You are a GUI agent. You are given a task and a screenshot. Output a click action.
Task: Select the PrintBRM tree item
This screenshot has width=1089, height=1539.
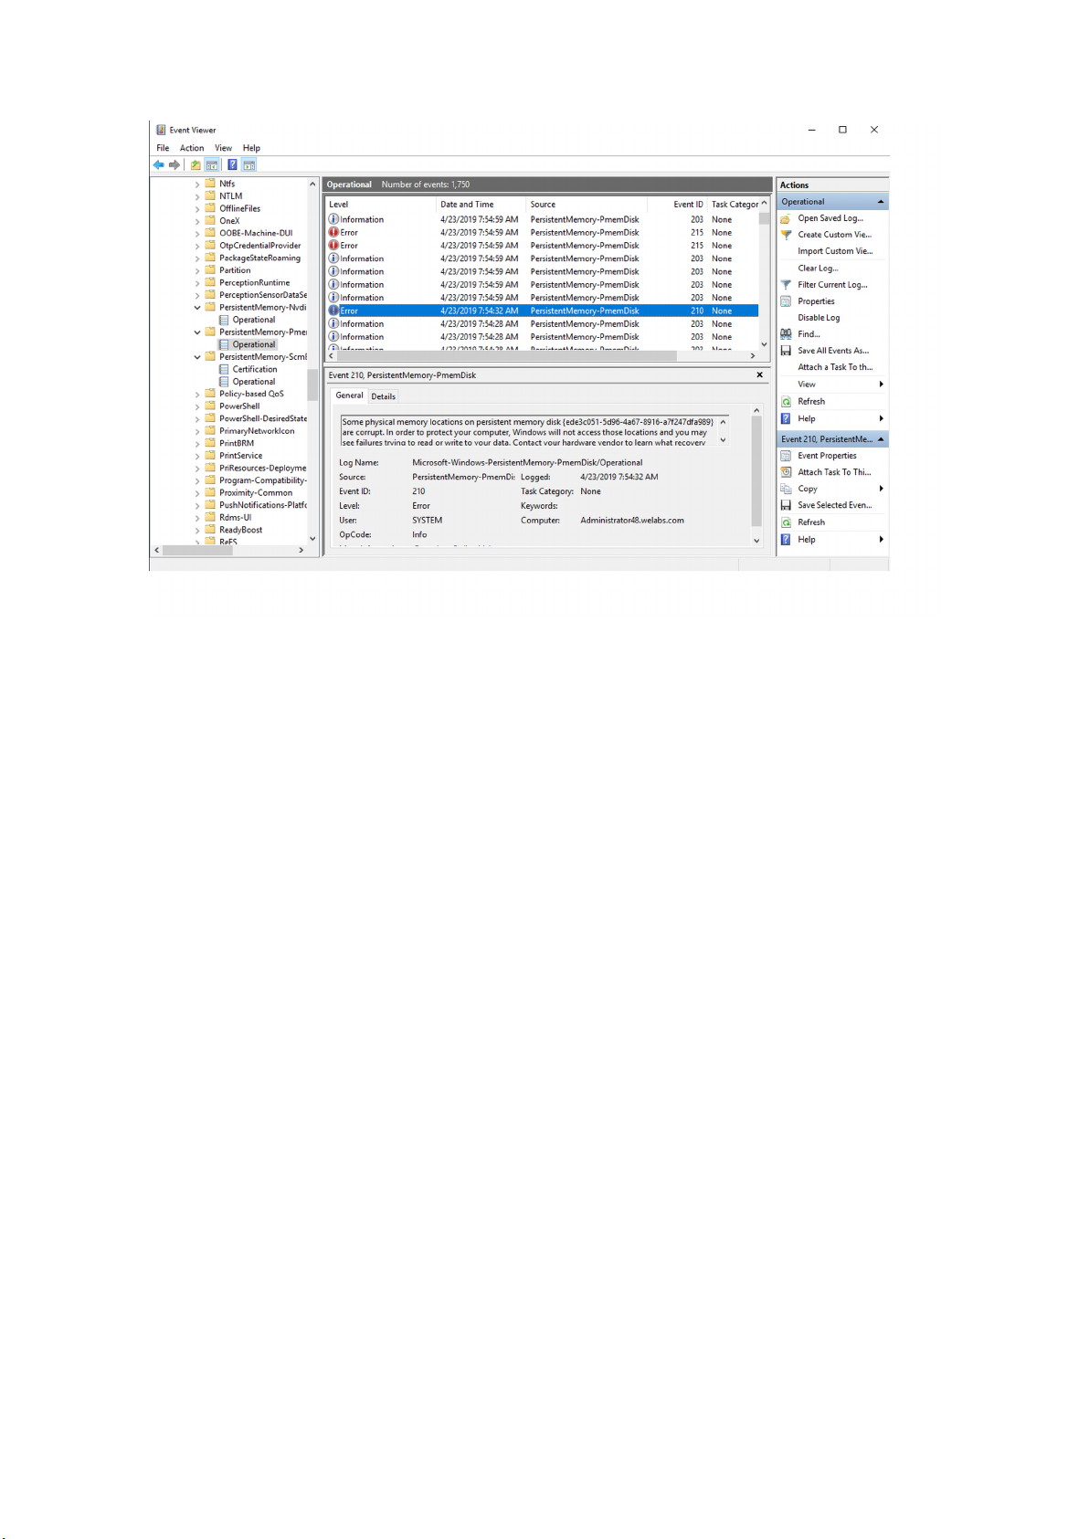[237, 444]
